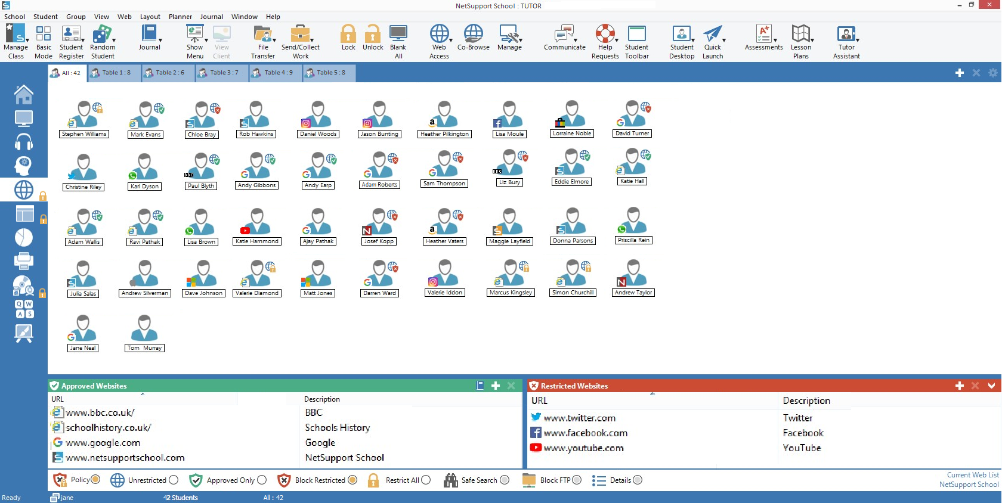The height and width of the screenshot is (503, 1002).
Task: Click the audio headphones icon in sidebar
Action: 24,142
